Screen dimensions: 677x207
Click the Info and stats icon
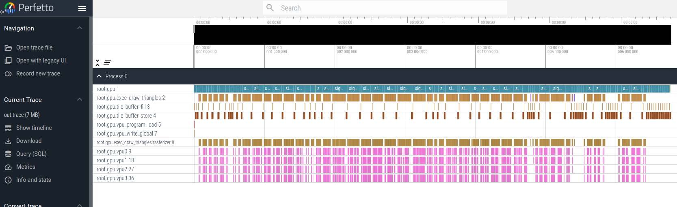[8, 180]
